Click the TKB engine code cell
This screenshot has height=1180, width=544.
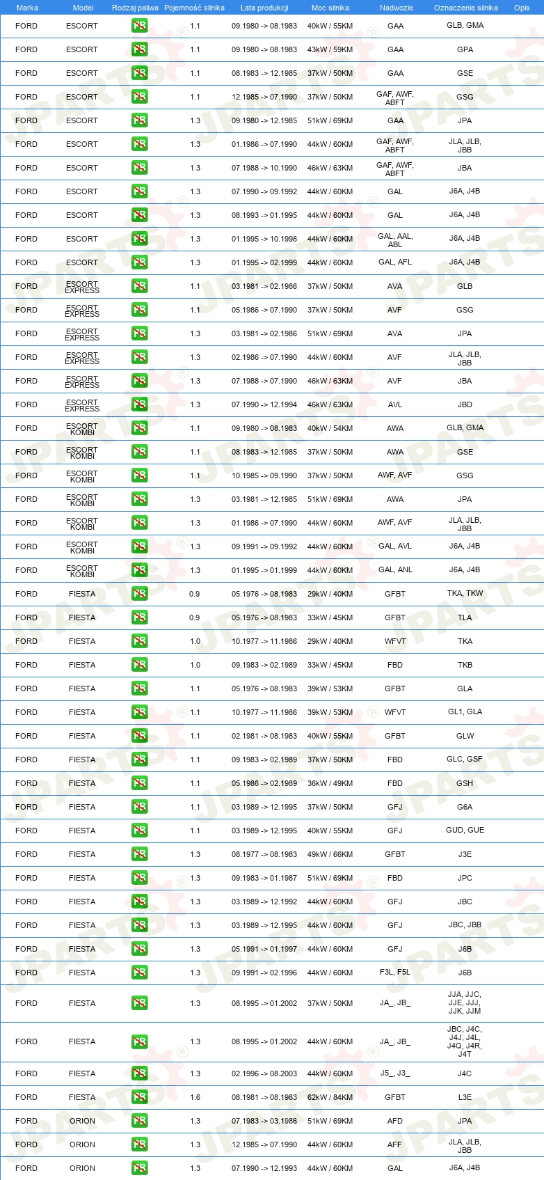point(465,665)
